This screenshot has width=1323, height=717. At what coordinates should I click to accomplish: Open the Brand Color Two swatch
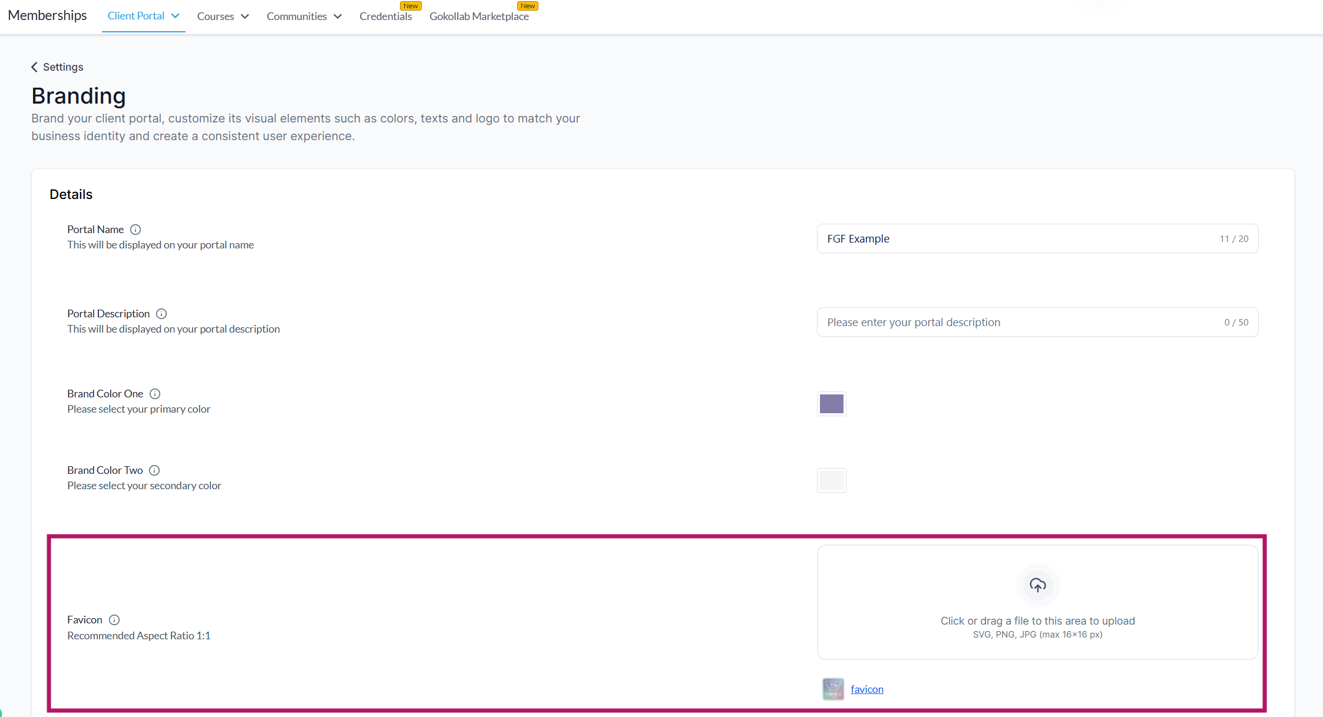point(831,480)
